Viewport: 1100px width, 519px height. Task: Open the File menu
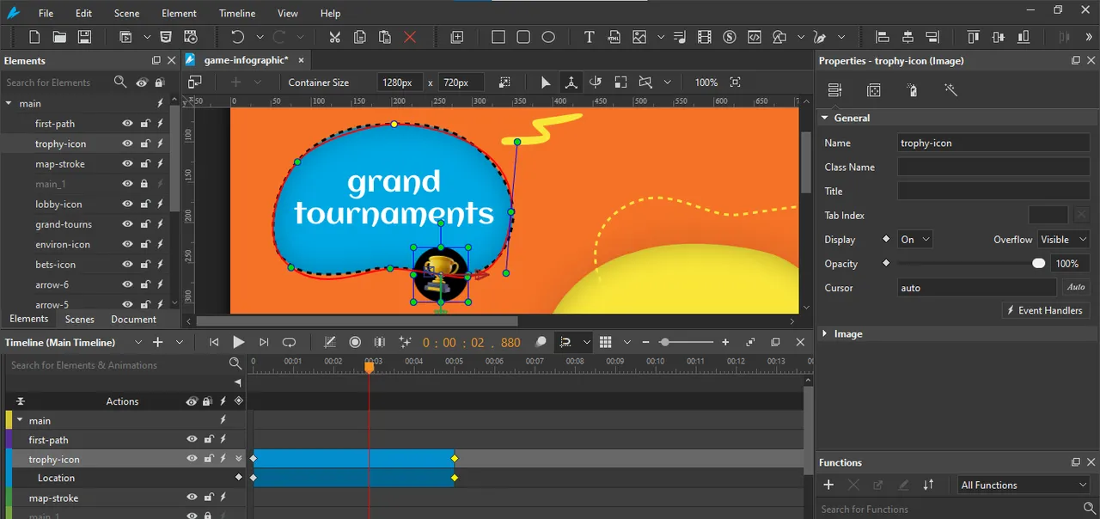(46, 13)
